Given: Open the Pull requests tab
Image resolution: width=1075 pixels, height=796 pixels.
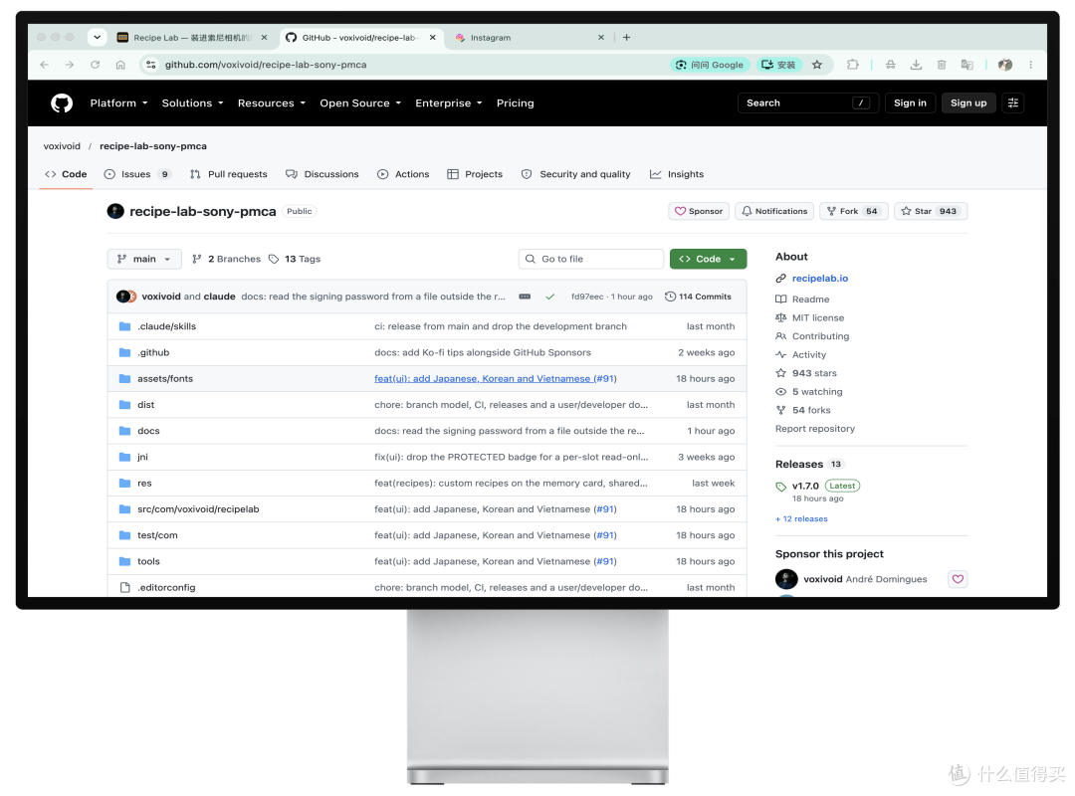Looking at the screenshot, I should coord(228,174).
